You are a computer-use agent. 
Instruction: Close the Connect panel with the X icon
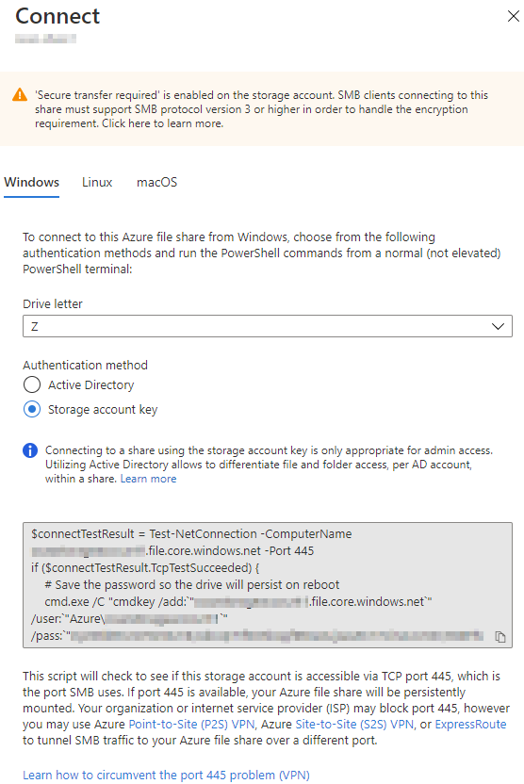point(513,16)
